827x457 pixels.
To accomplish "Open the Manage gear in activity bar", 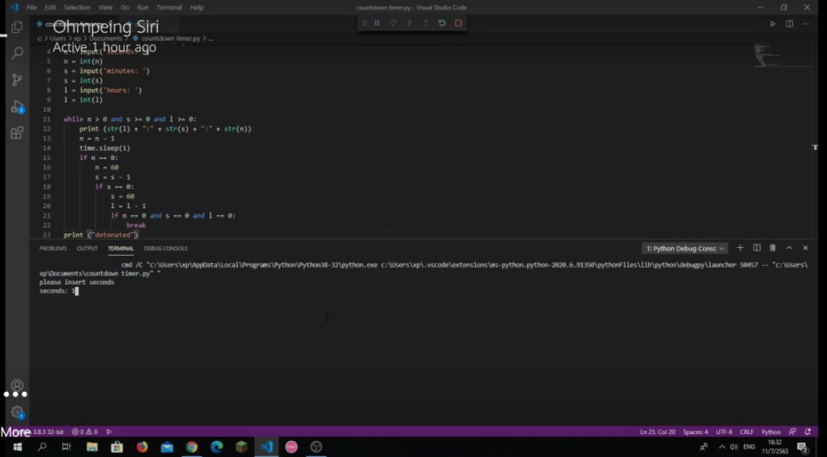I will (x=17, y=412).
